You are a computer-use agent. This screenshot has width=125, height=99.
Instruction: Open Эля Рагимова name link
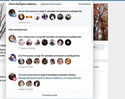pyautogui.click(x=26, y=56)
